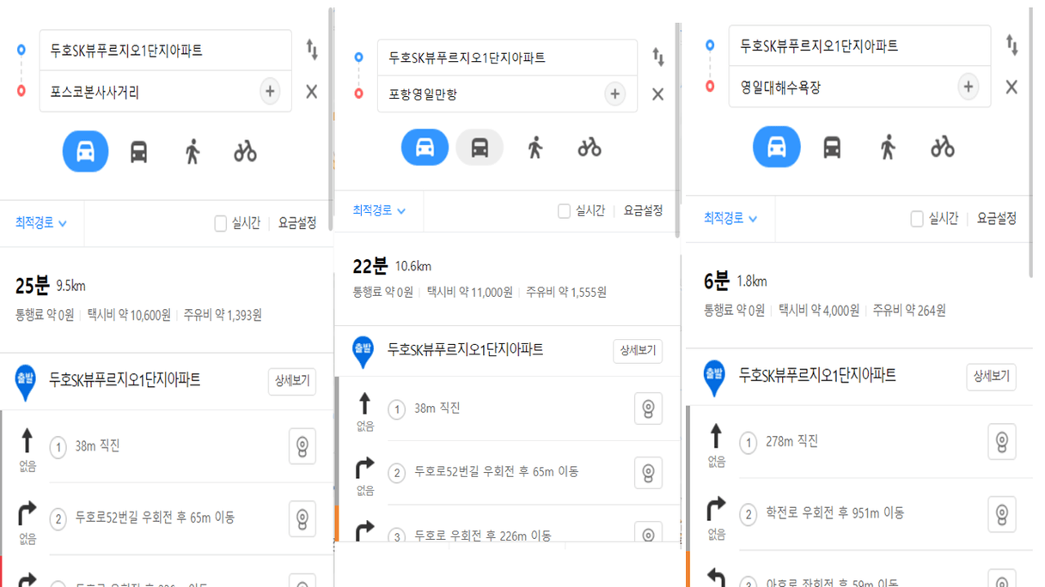Select the 6분 1.8km route summary

click(x=859, y=294)
